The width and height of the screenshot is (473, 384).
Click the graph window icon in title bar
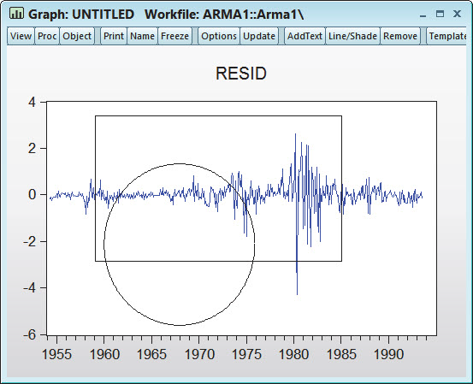click(x=16, y=14)
